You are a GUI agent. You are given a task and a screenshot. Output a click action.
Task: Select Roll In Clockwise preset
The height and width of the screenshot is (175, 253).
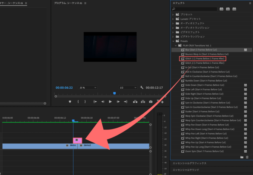point(207,72)
